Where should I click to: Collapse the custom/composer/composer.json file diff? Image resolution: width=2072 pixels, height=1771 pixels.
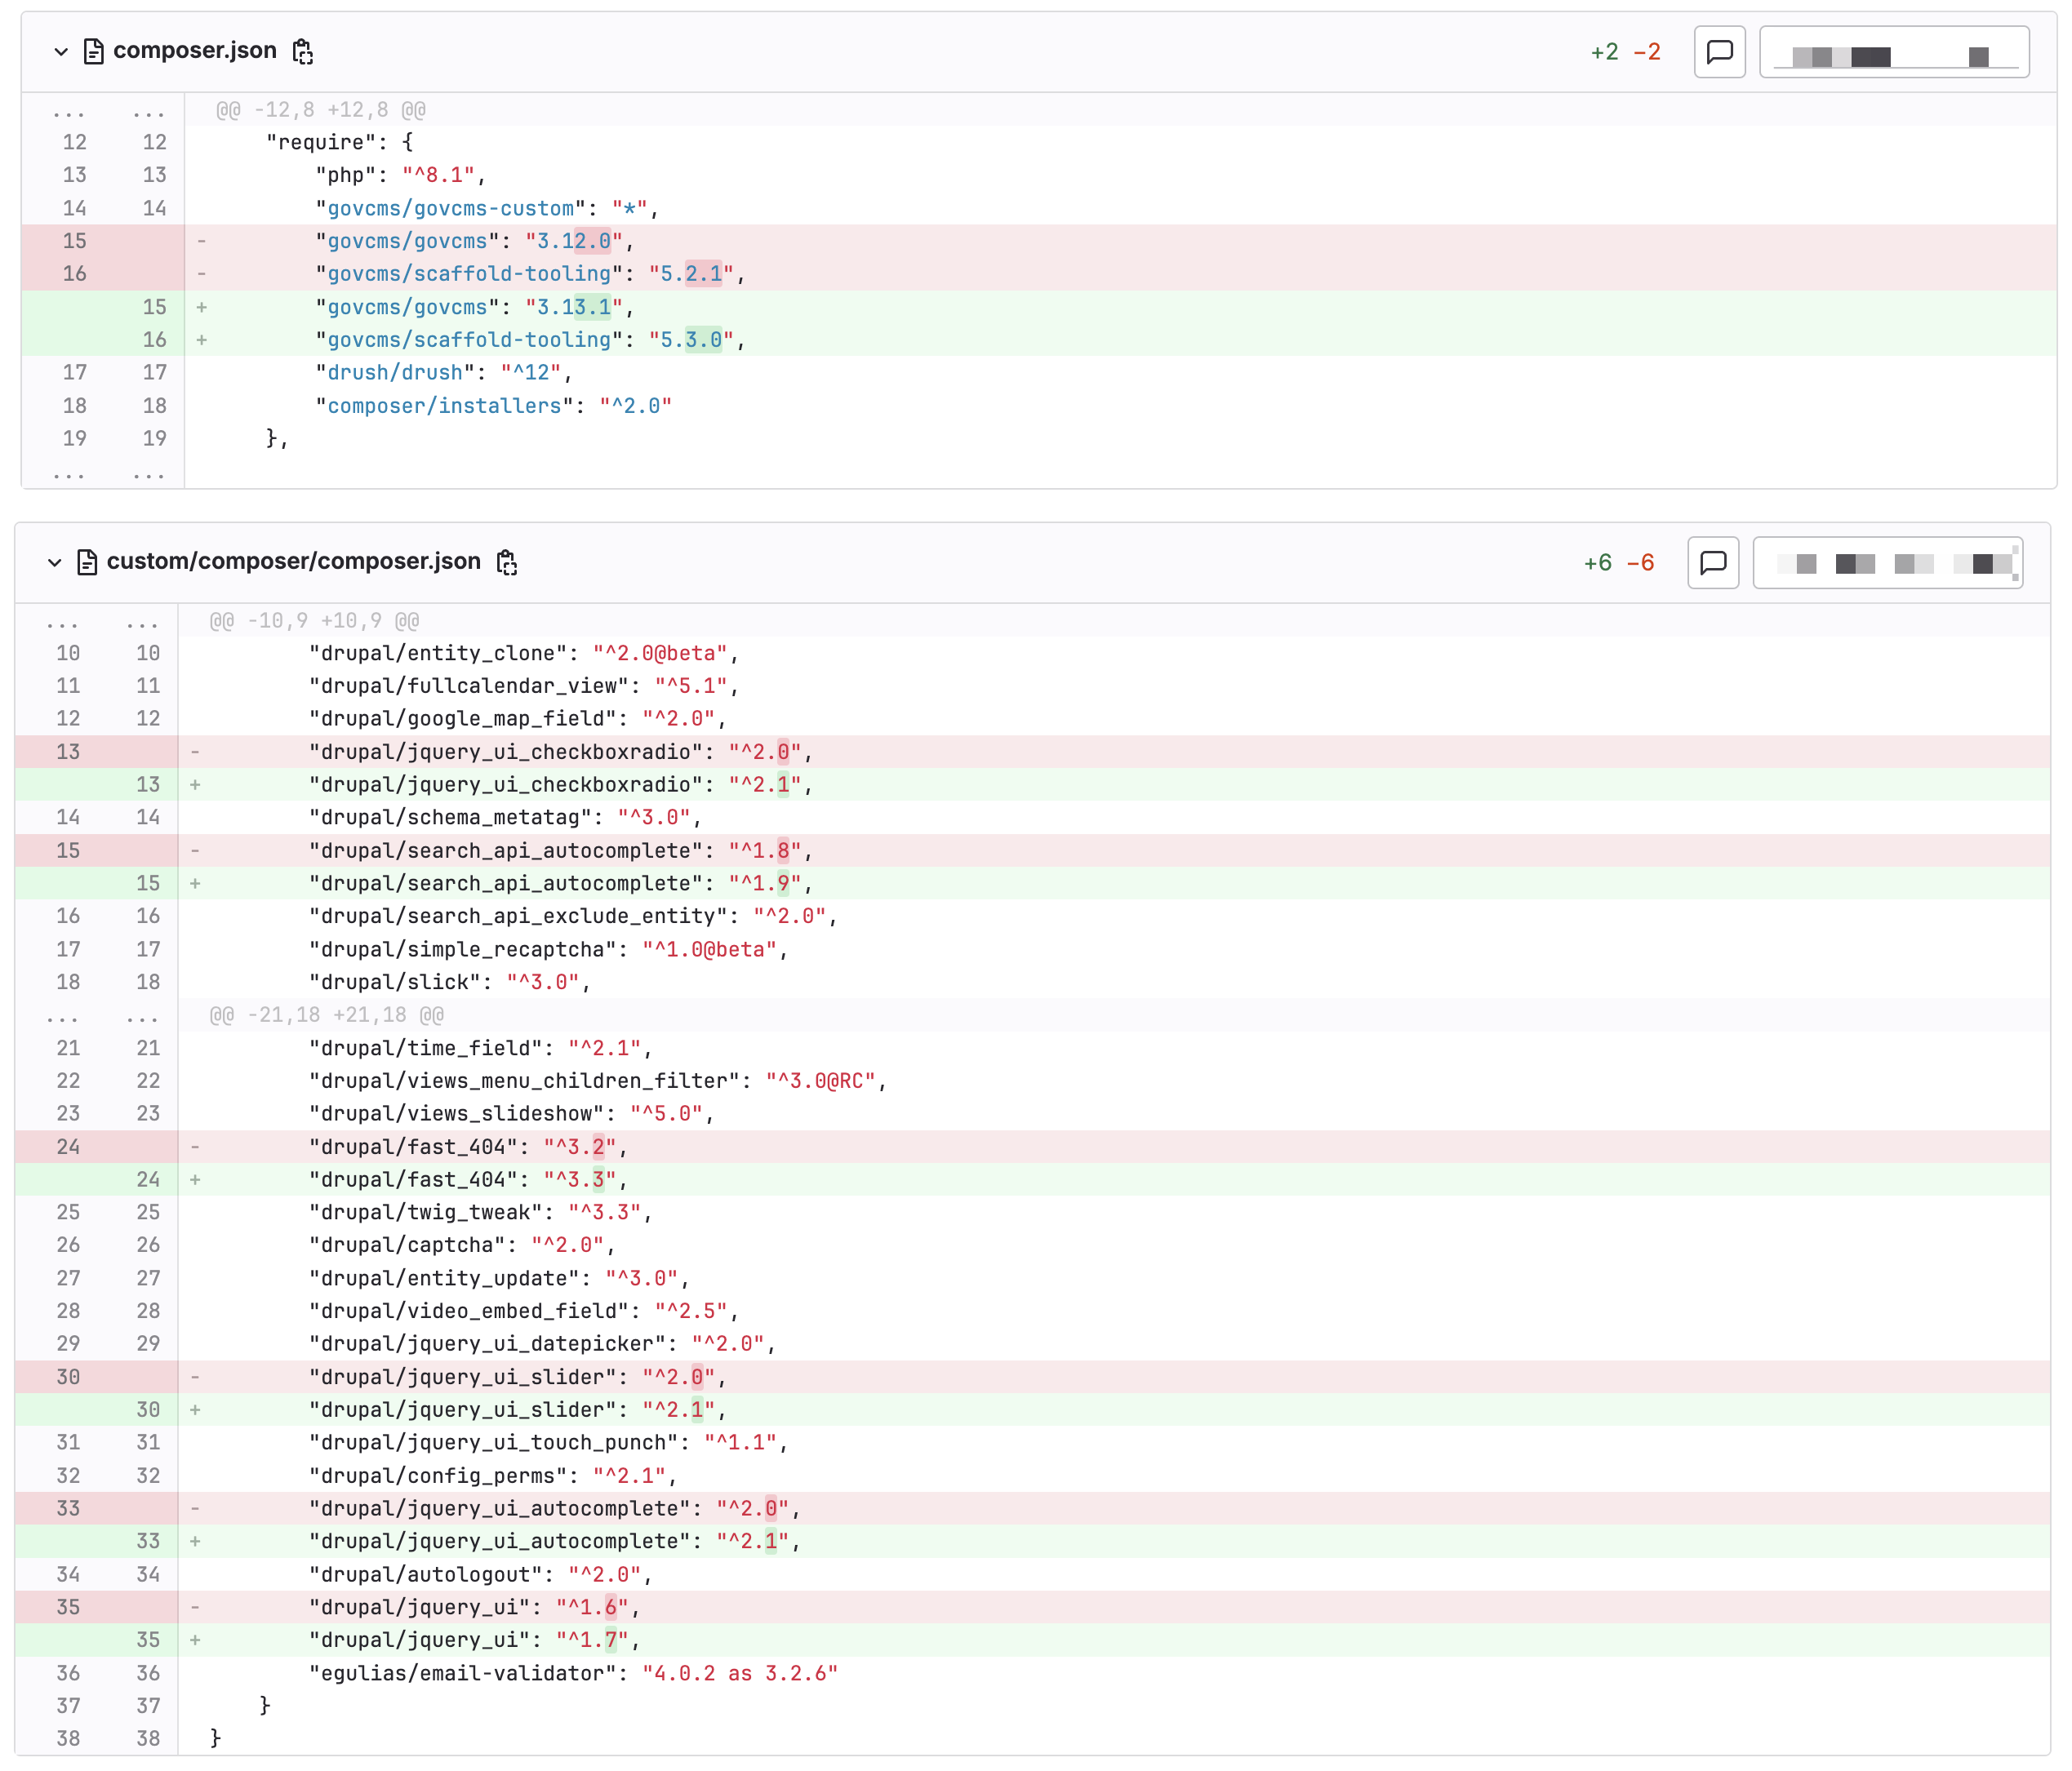click(x=55, y=562)
